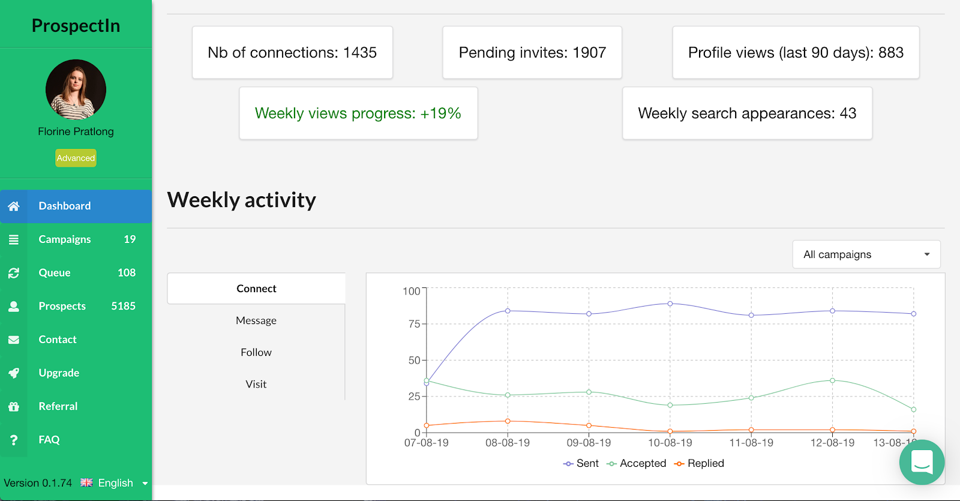
Task: Toggle the Replied series in legend
Action: point(699,463)
